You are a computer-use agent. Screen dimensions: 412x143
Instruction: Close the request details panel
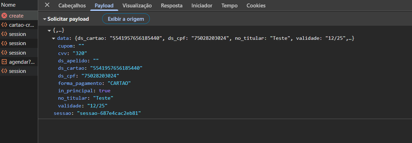pos(47,5)
